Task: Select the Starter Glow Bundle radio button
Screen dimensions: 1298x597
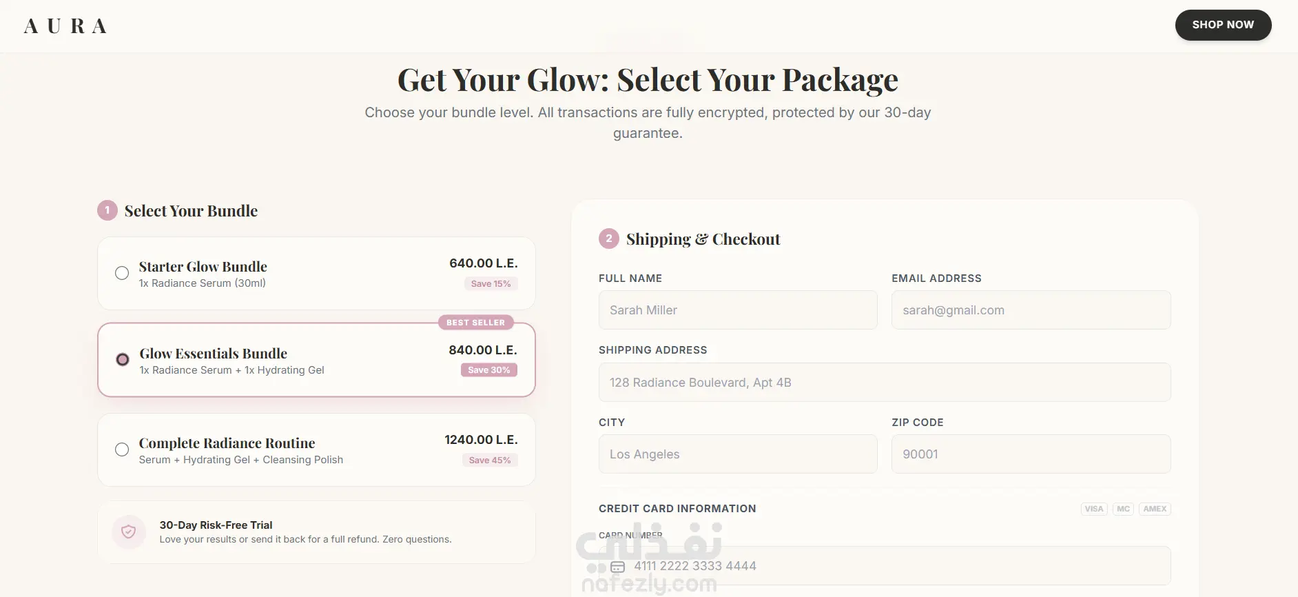Action: (122, 273)
